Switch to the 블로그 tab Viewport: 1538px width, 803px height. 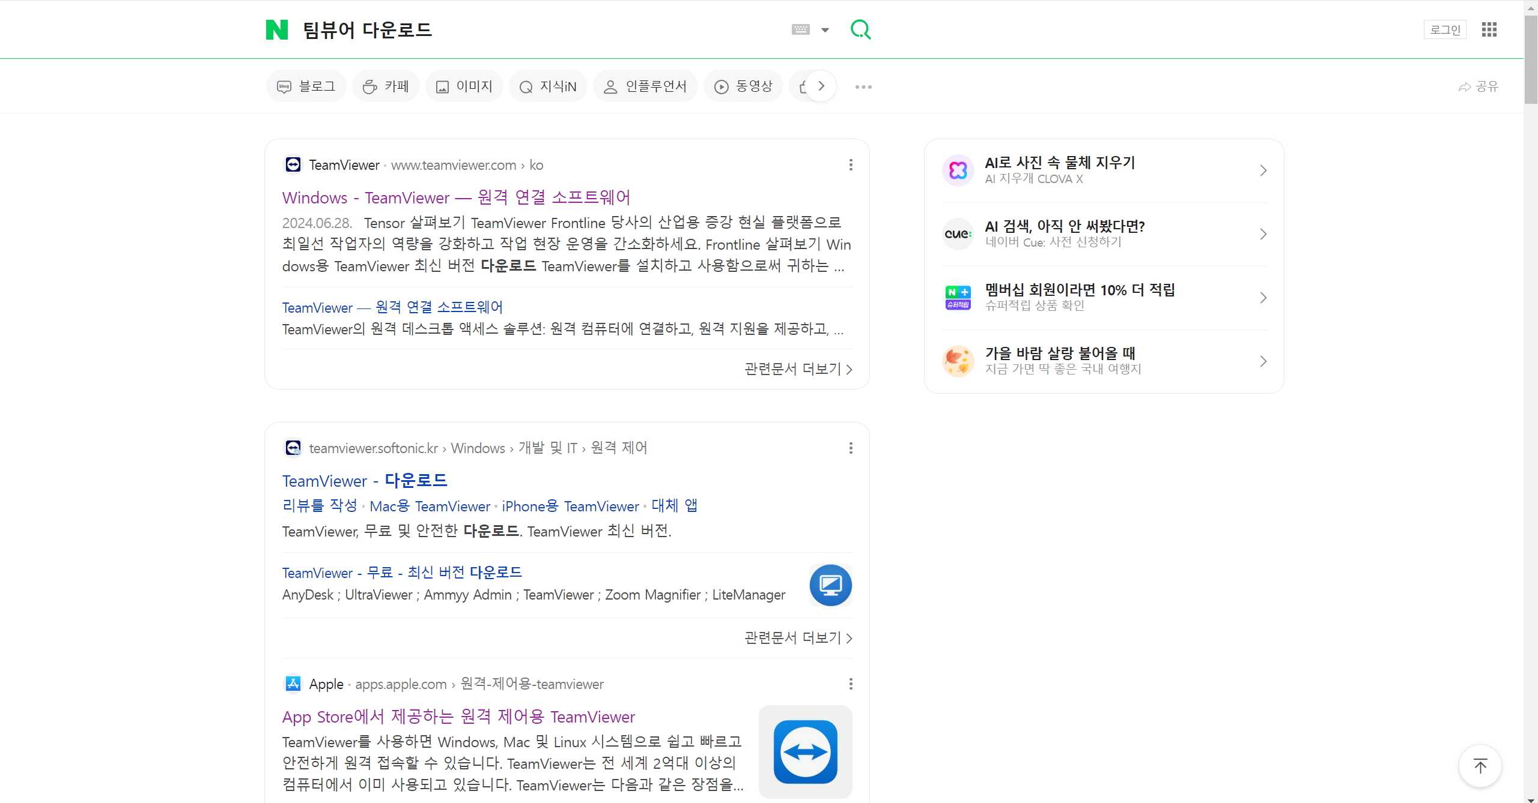tap(306, 86)
